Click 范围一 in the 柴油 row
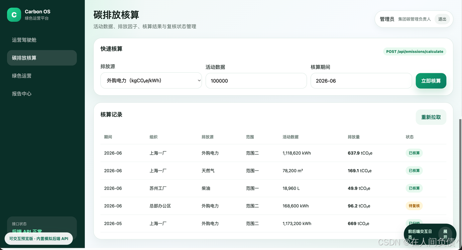Viewport: 462px width, 250px height. (x=253, y=188)
